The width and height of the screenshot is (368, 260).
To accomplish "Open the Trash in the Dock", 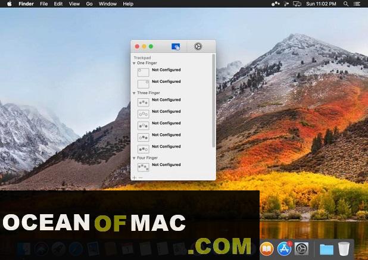I will pos(344,249).
